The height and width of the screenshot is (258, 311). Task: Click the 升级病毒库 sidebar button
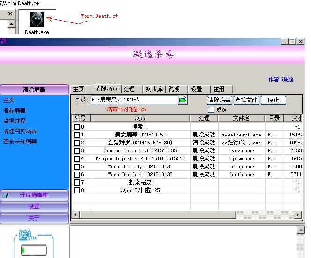click(34, 195)
